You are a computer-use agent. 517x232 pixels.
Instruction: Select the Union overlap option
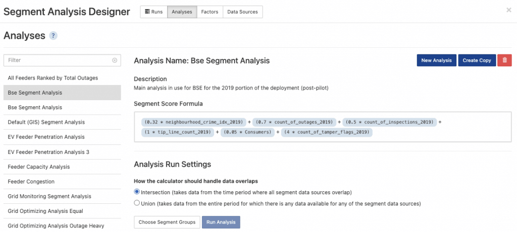pos(137,203)
